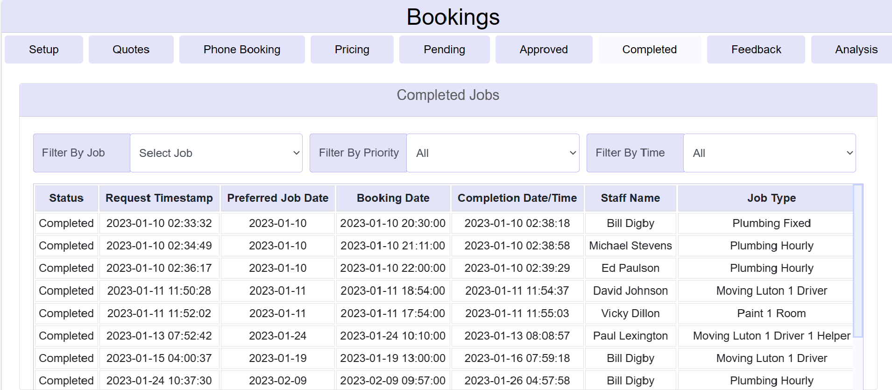Click booking date 2023-01-11 17:54:00
This screenshot has width=892, height=390.
tap(393, 313)
